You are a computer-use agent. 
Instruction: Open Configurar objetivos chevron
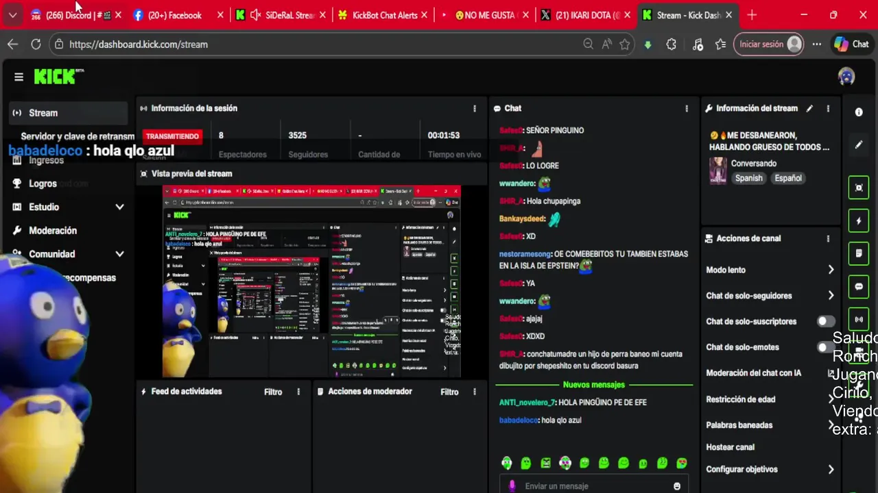(x=831, y=470)
